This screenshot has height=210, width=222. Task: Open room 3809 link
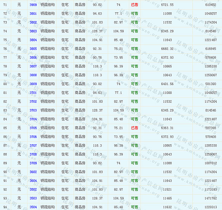pyautogui.click(x=33, y=84)
